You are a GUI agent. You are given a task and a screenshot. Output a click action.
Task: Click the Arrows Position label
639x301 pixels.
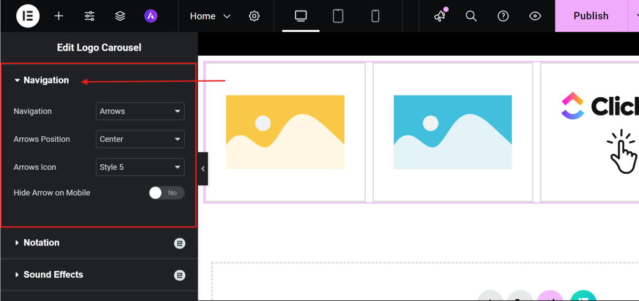[42, 139]
